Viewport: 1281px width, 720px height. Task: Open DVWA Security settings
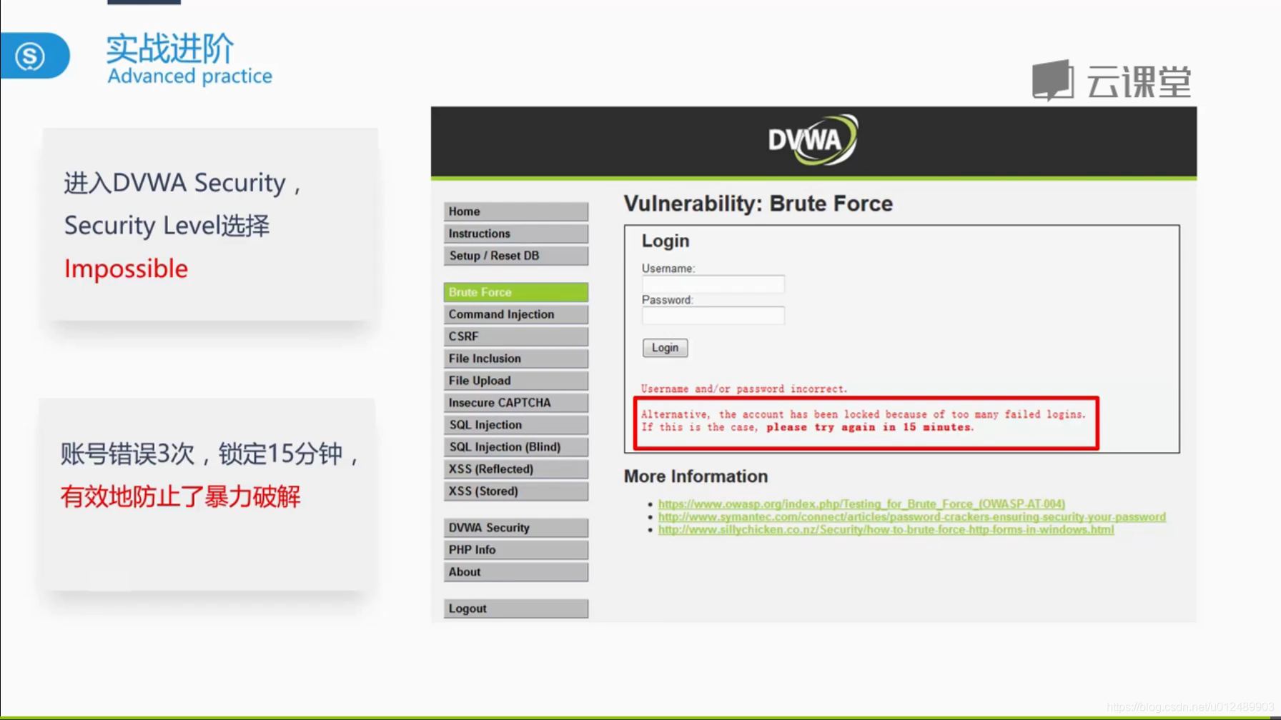point(515,528)
